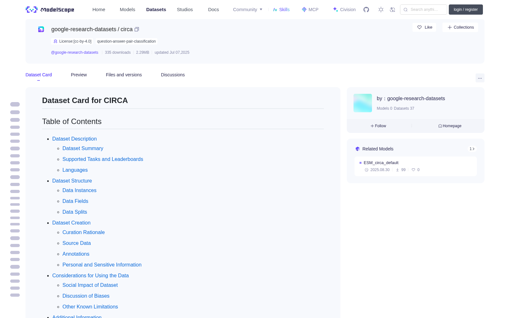Viewport: 510px width, 318px height.
Task: Jump to Dataset Description
Action: pyautogui.click(x=75, y=139)
